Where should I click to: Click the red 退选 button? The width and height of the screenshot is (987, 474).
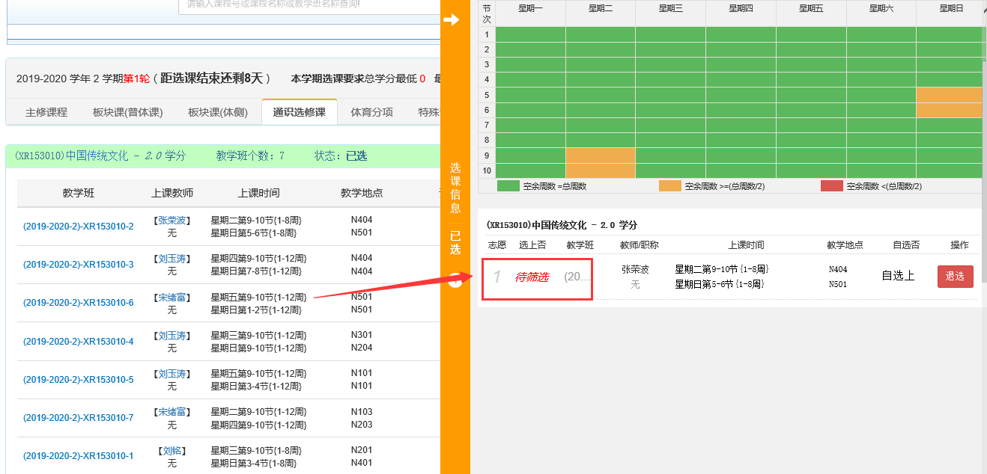(x=955, y=277)
